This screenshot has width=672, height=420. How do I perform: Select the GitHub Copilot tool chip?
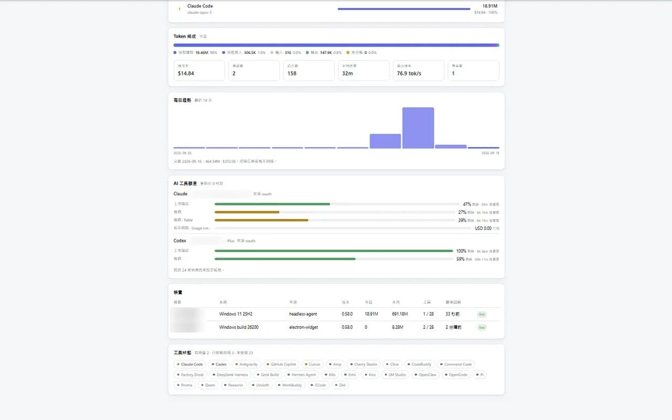point(281,364)
